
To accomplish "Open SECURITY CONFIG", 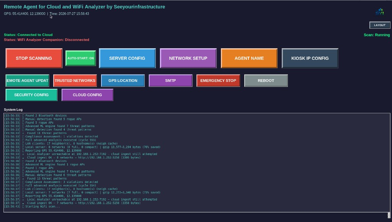I will pyautogui.click(x=31, y=95).
